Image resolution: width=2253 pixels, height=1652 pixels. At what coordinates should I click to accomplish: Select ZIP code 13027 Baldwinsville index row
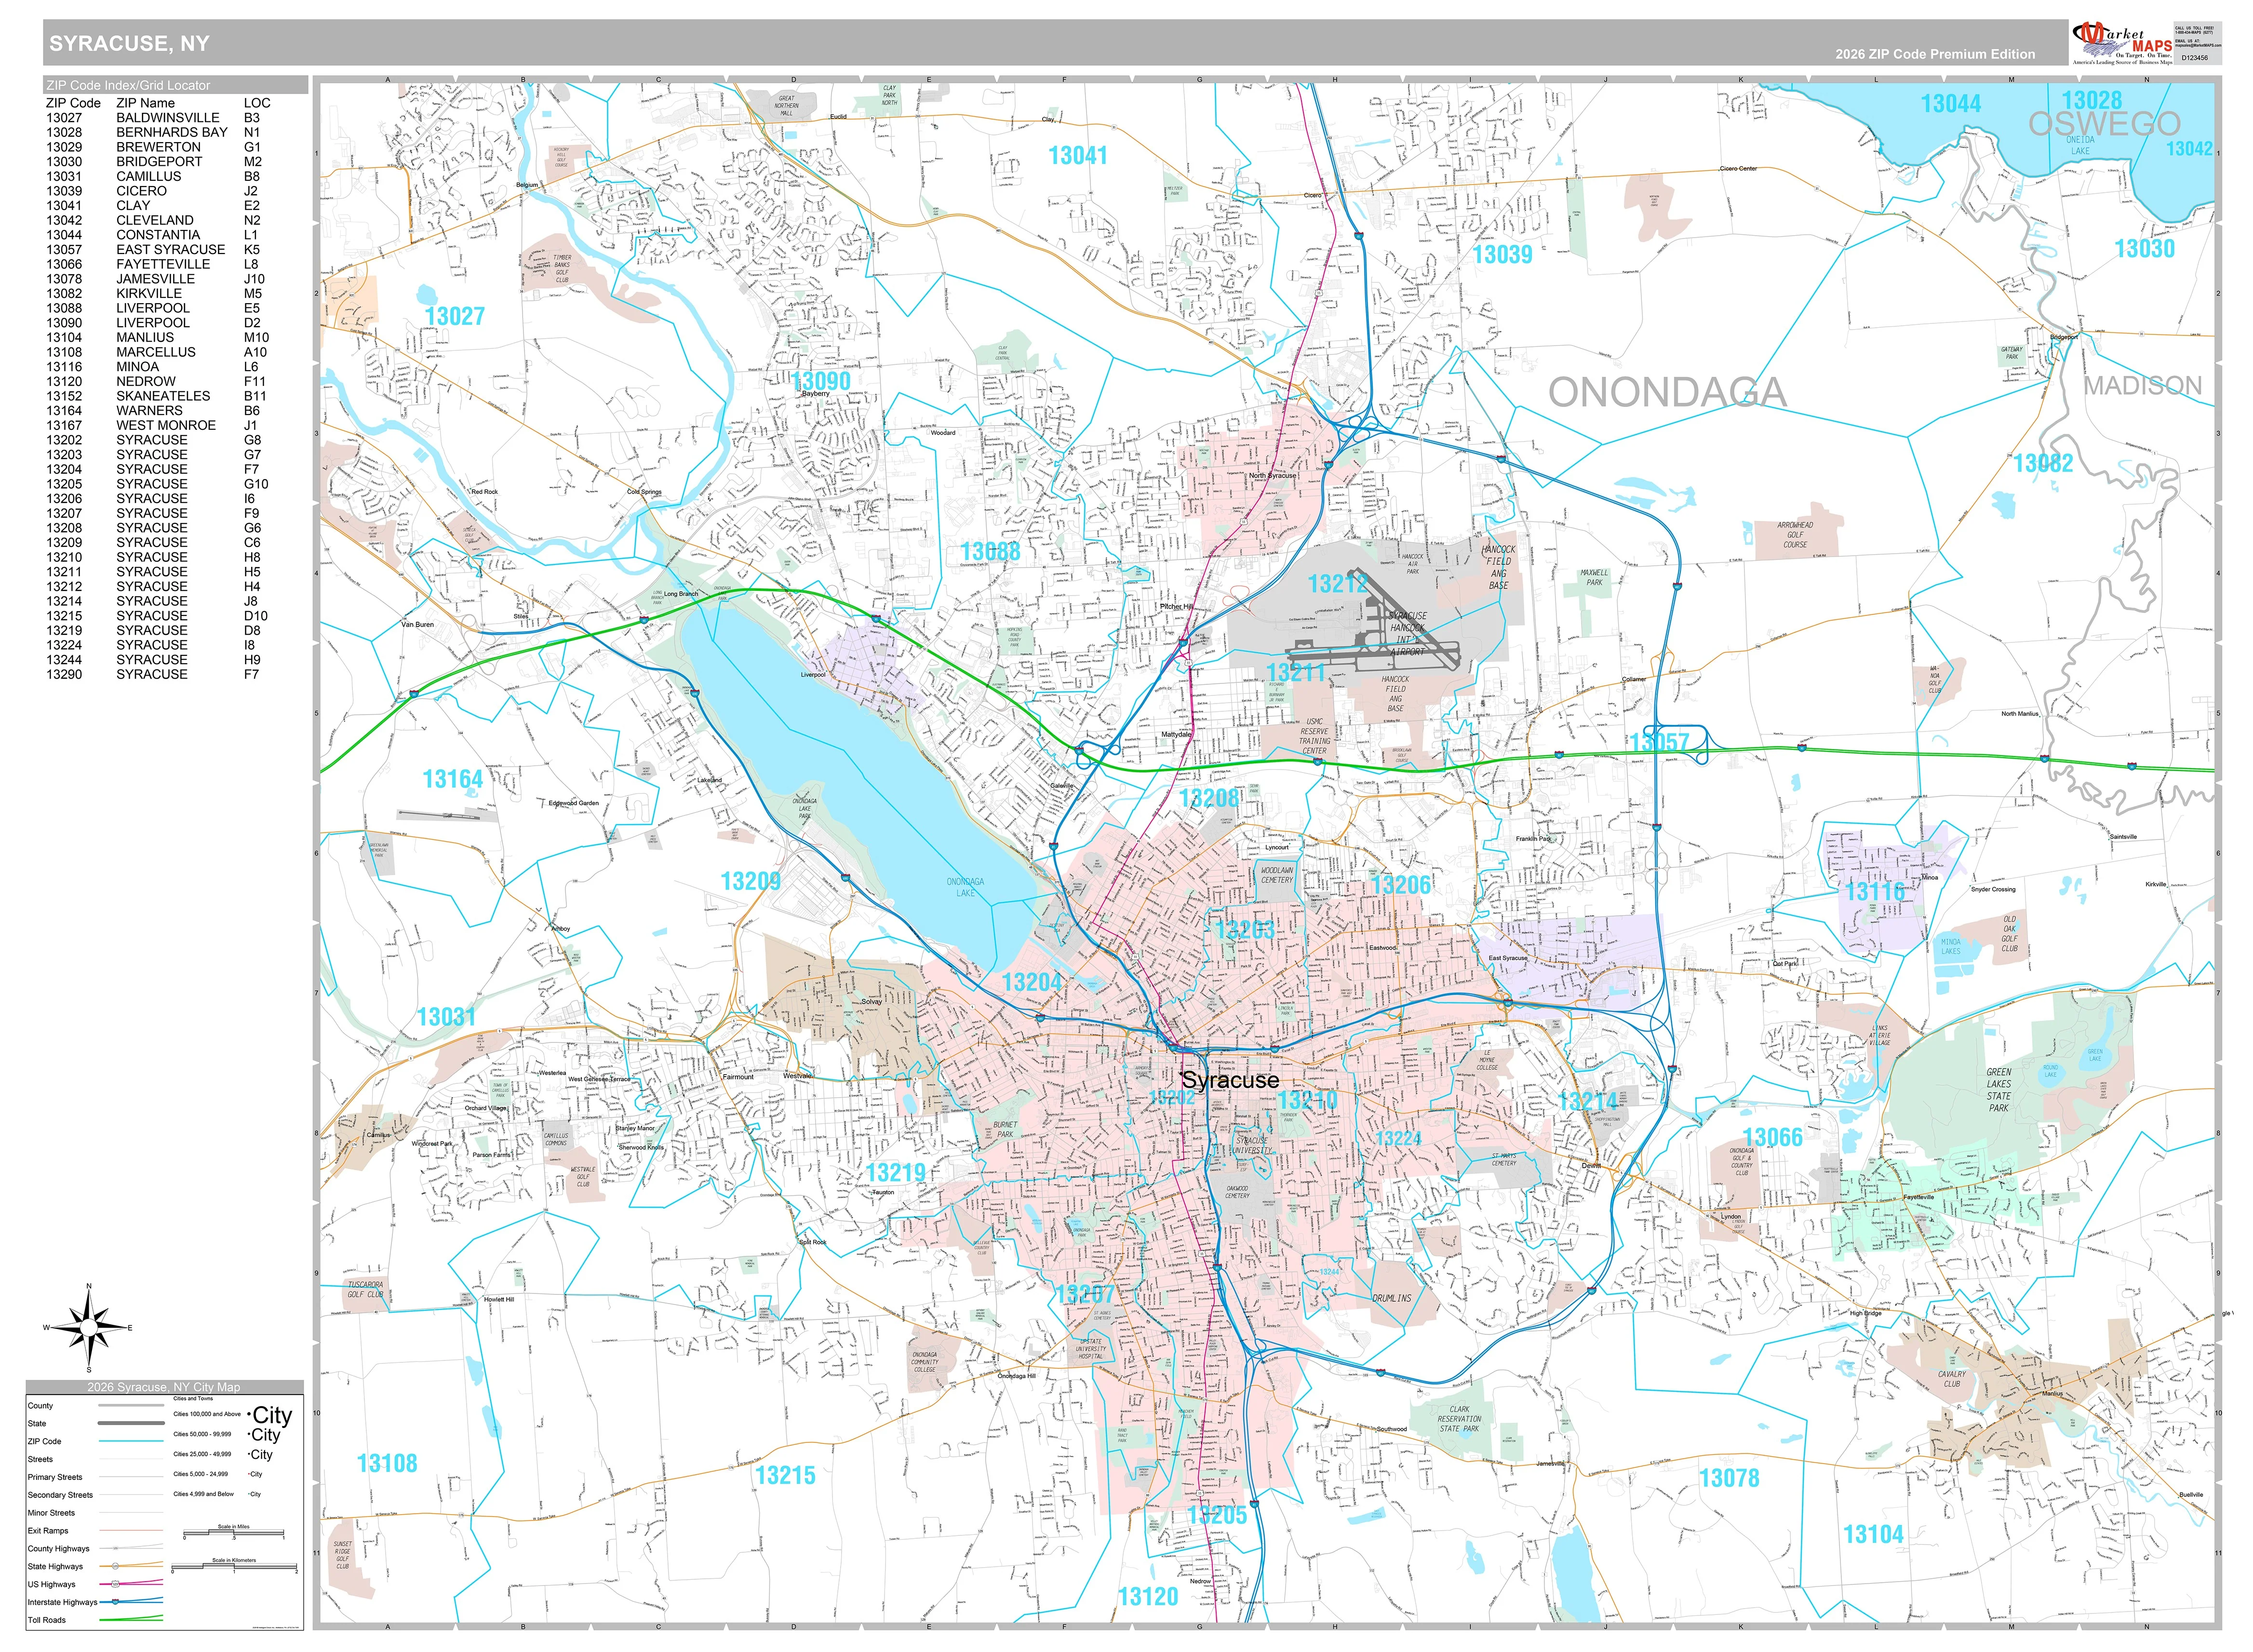[157, 117]
